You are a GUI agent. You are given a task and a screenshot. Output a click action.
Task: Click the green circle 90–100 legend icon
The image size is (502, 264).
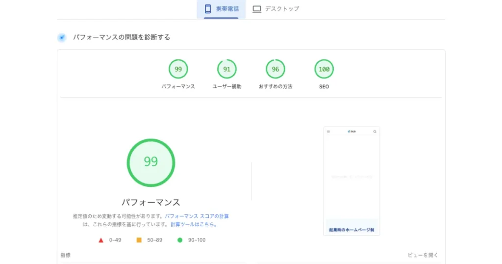point(180,240)
